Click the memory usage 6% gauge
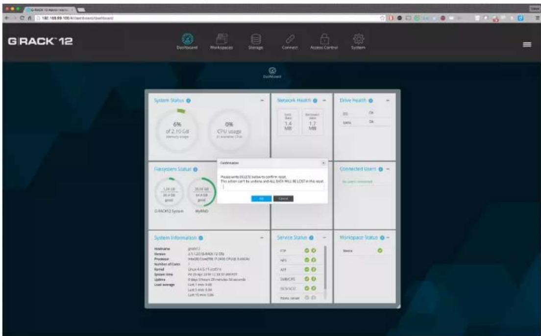 click(177, 130)
